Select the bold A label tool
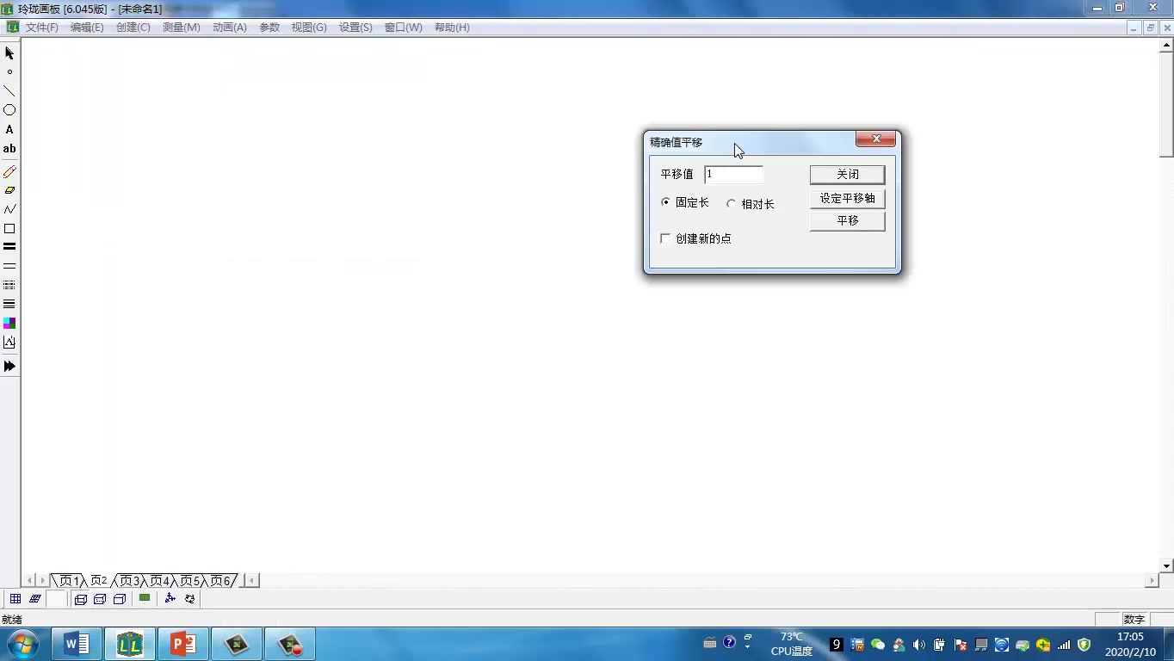 (9, 129)
